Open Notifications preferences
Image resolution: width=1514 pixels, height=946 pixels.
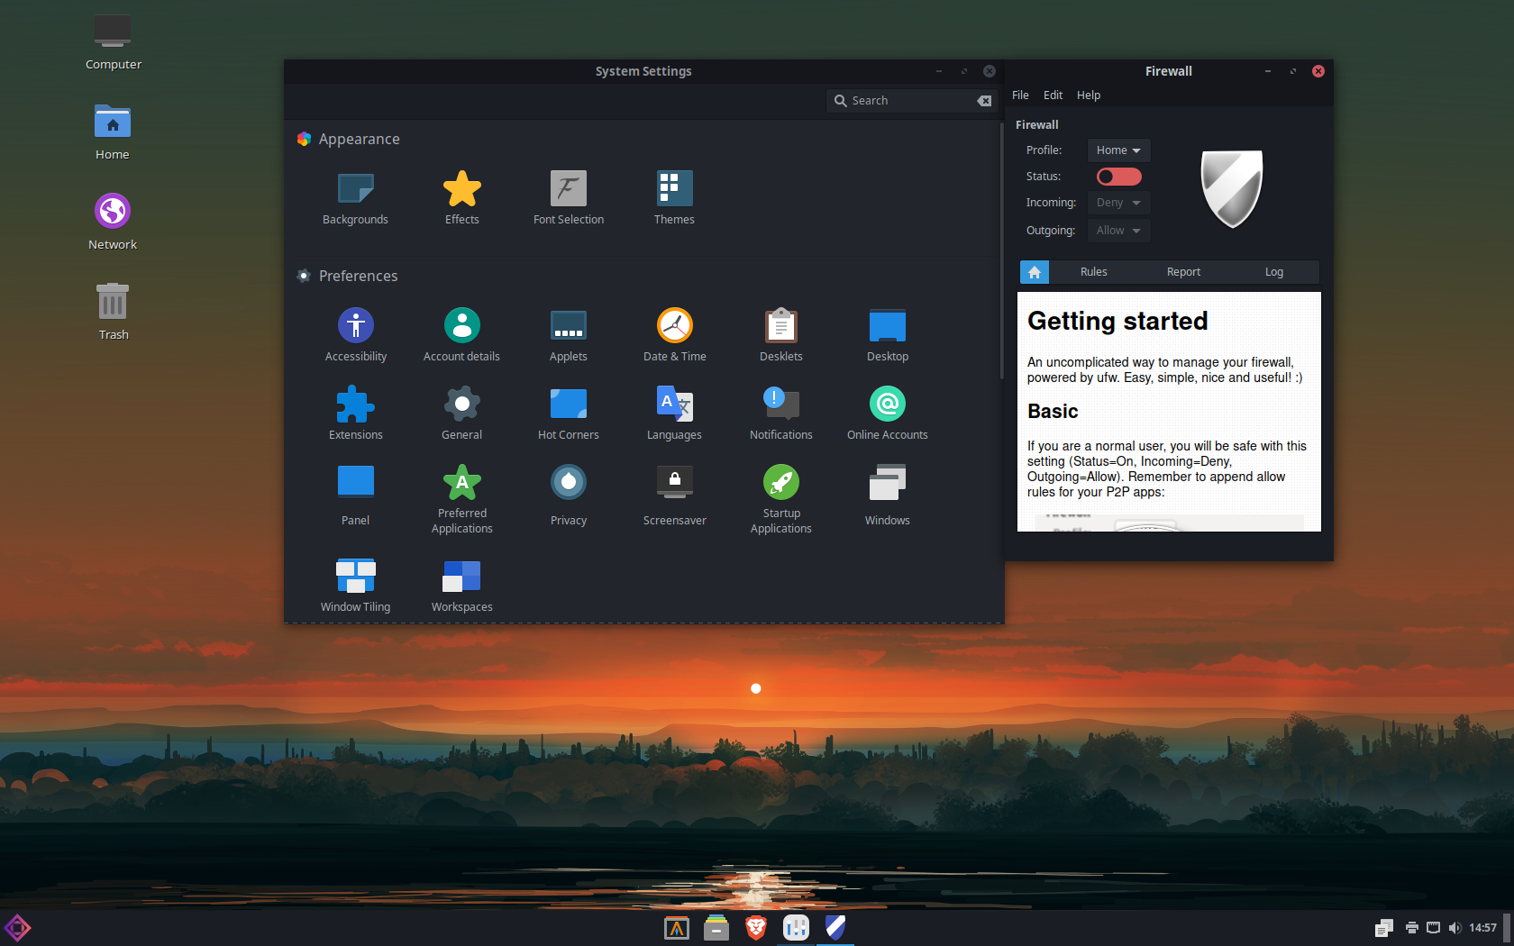coord(780,414)
